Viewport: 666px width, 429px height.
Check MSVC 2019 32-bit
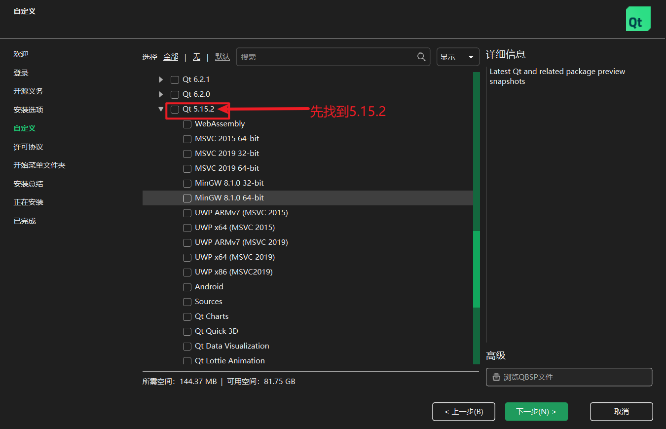coord(187,154)
